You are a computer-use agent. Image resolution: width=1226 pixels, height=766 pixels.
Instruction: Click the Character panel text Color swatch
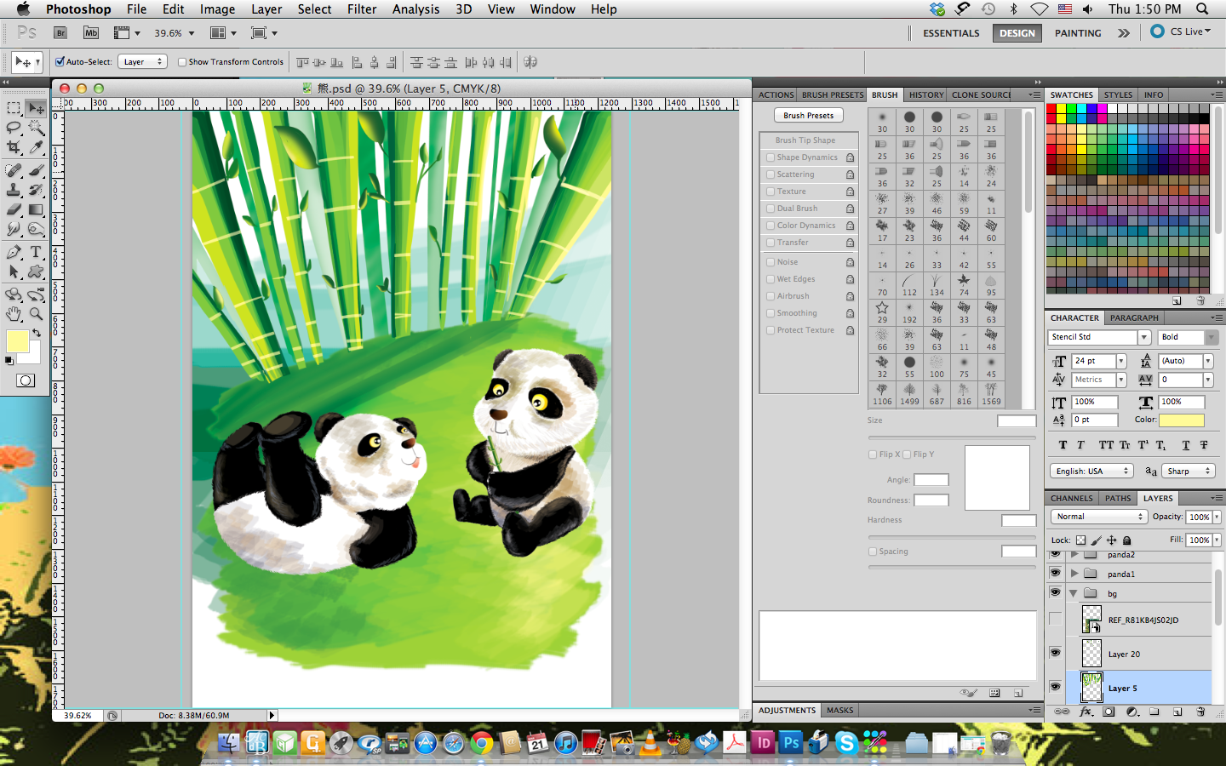tap(1182, 420)
